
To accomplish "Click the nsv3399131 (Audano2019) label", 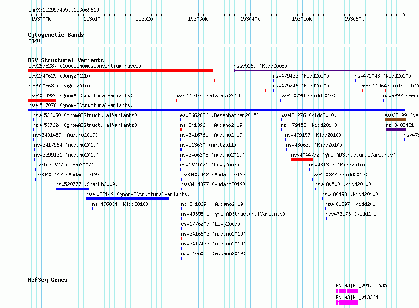I will click(x=66, y=155).
